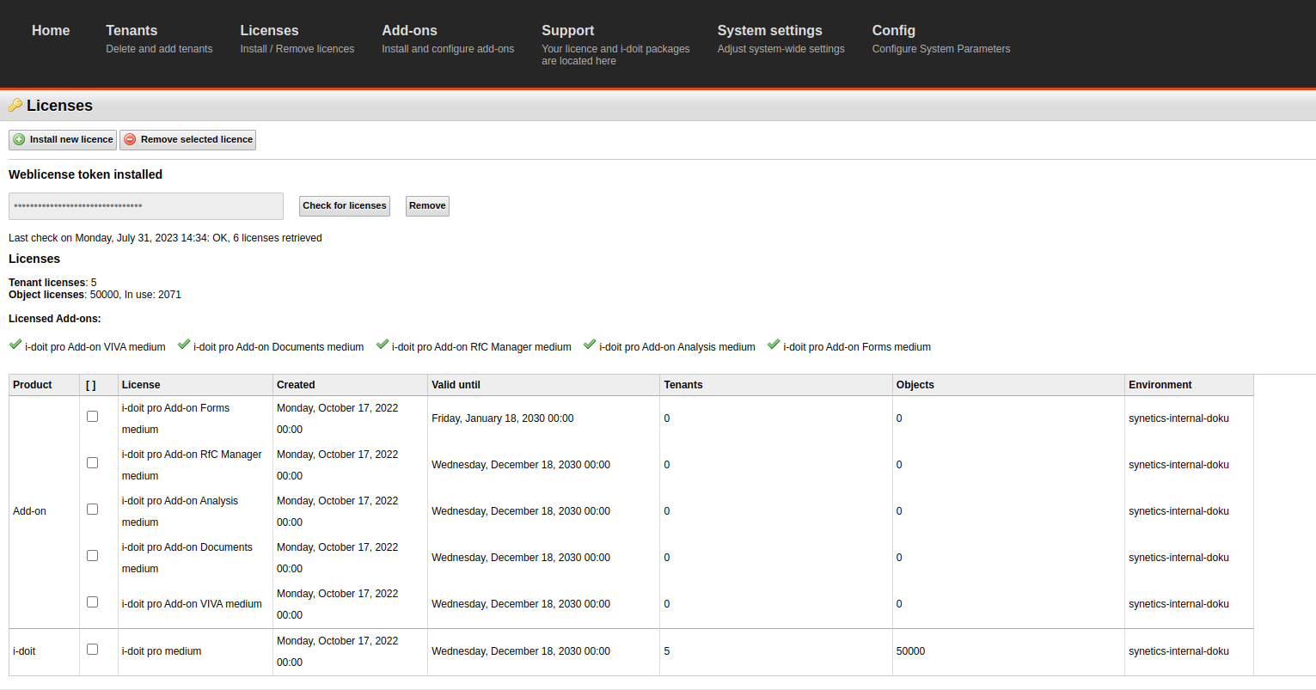This screenshot has height=690, width=1316.
Task: Click the Install new licence button
Action: pos(63,139)
